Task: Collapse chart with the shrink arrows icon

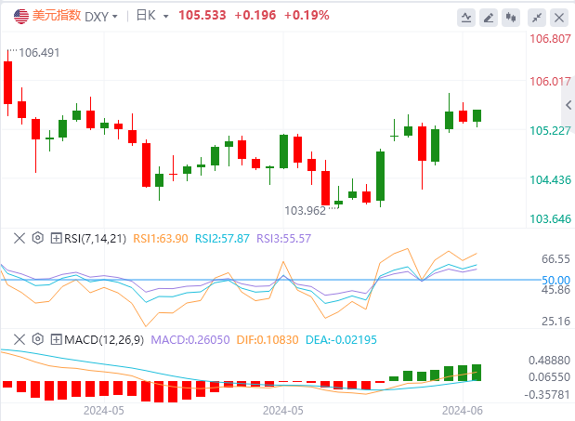Action: pyautogui.click(x=537, y=18)
